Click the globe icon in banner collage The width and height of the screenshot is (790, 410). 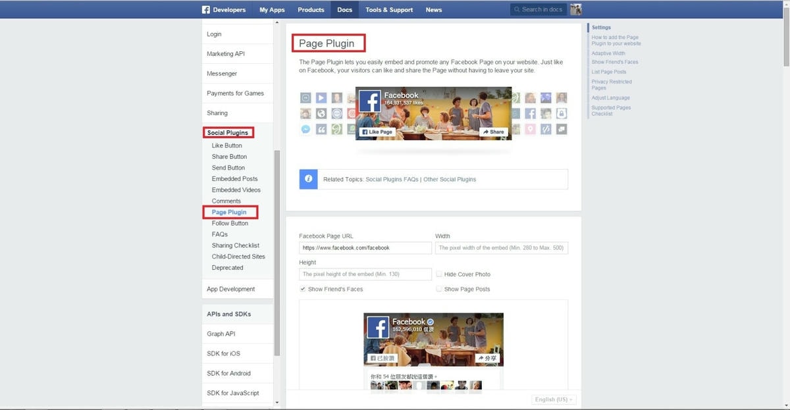321,113
